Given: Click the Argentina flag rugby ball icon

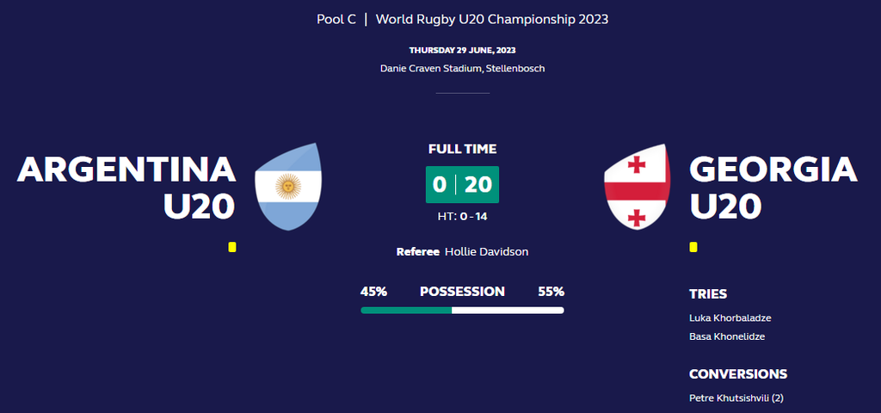Looking at the screenshot, I should (288, 186).
